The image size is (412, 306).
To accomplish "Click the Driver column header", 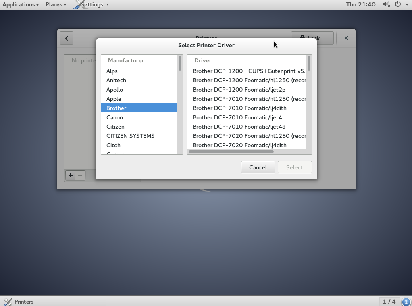I will tap(247, 60).
